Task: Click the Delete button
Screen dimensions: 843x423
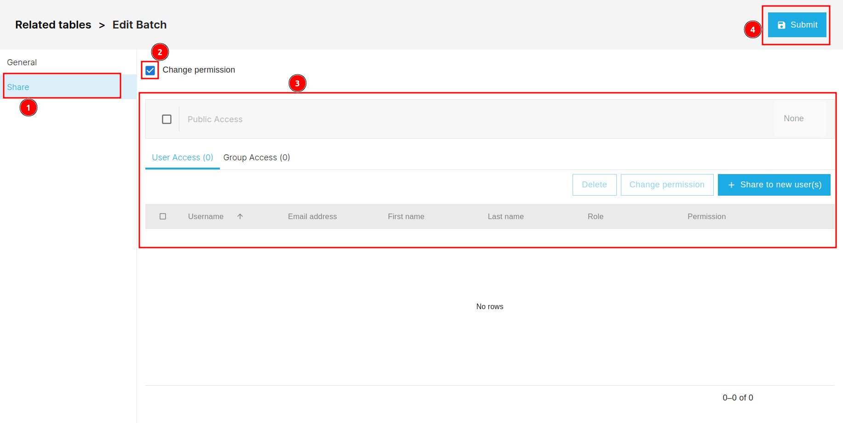Action: click(x=594, y=185)
